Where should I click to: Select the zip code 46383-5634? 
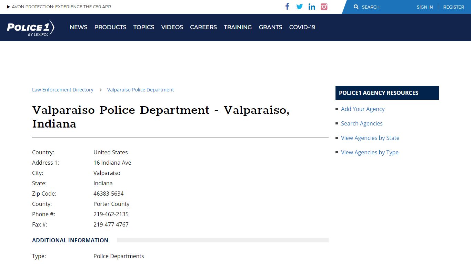click(x=109, y=194)
